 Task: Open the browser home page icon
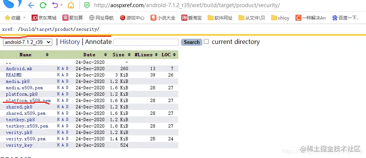(71, 5)
